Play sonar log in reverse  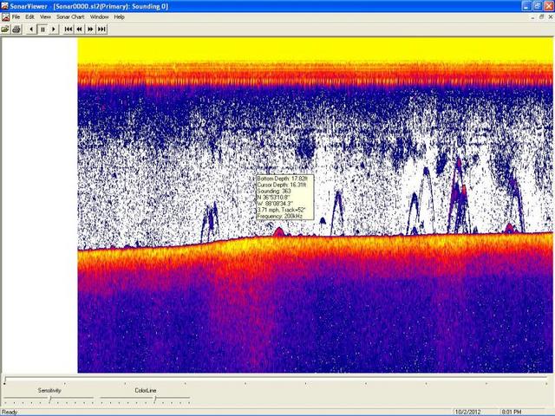tap(31, 29)
